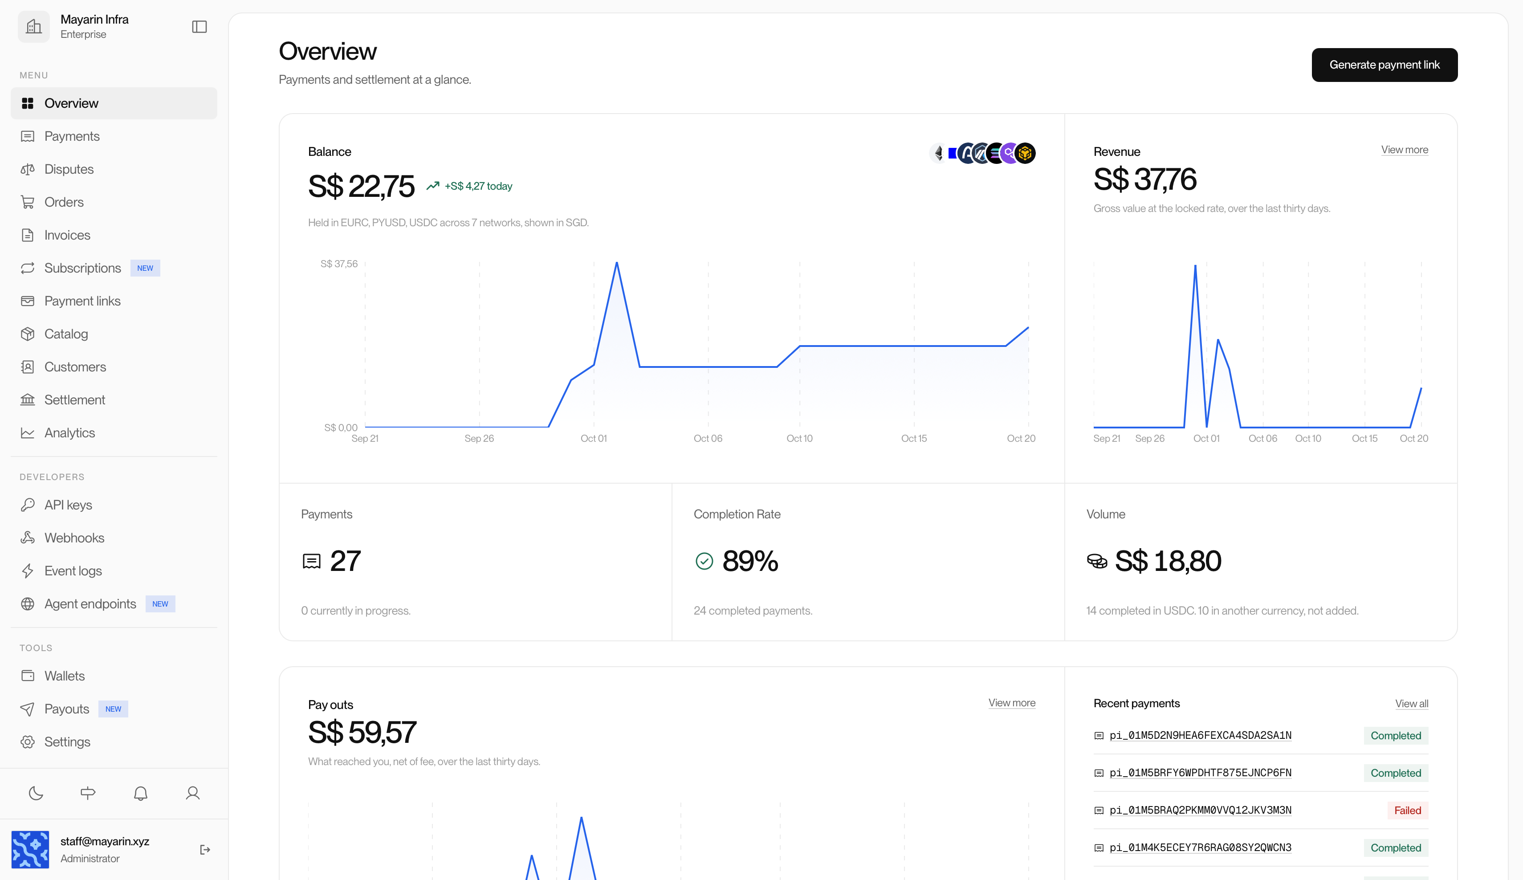This screenshot has height=880, width=1523.
Task: Open payment pi_01M5BRFY6WPDHTF875EJNCP6FN
Action: pyautogui.click(x=1200, y=773)
